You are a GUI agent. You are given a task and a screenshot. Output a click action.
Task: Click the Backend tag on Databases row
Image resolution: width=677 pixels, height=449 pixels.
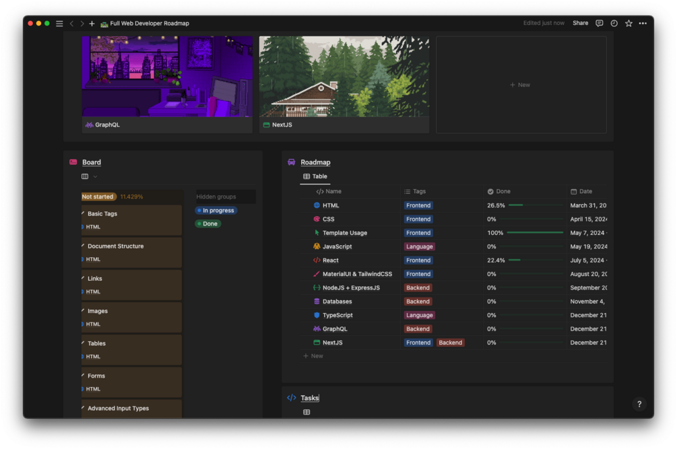(x=418, y=302)
